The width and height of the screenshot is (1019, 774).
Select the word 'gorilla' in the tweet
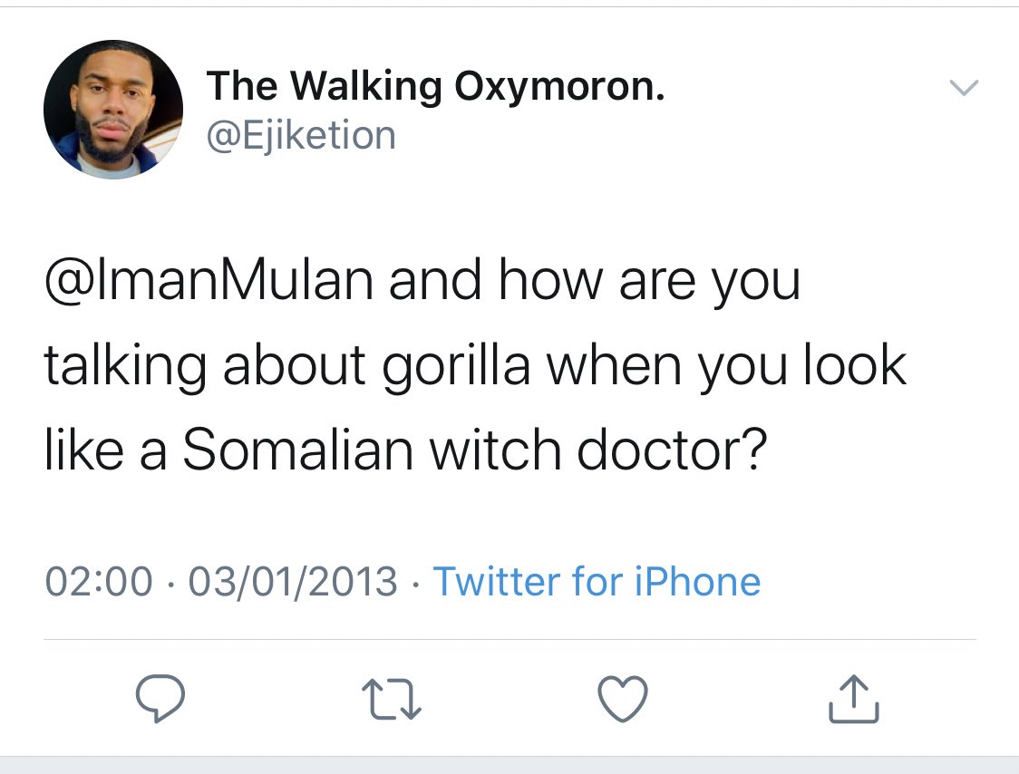click(x=456, y=366)
